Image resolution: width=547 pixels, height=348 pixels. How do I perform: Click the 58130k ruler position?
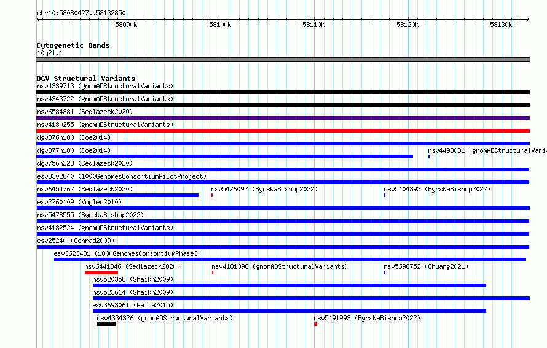tap(501, 25)
